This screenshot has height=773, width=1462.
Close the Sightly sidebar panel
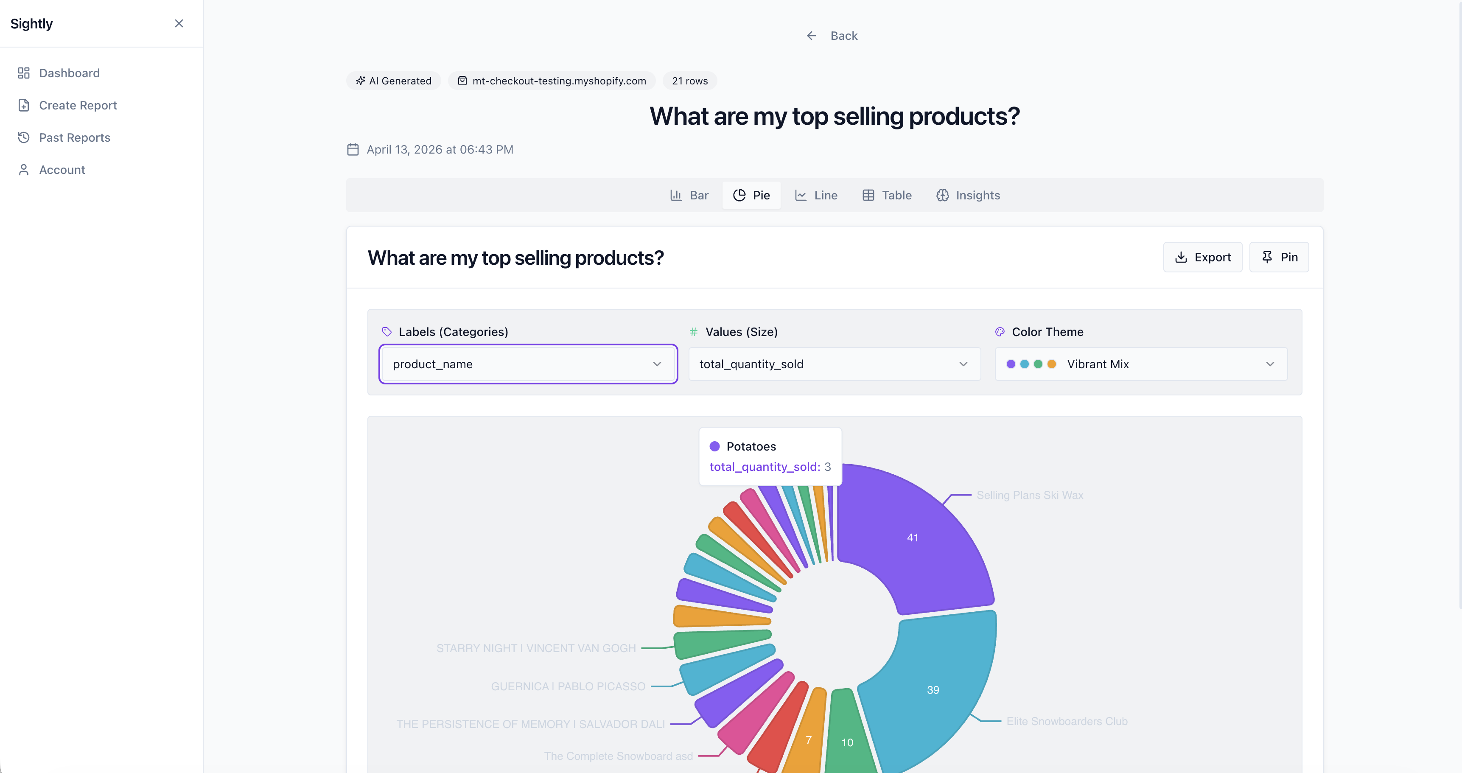point(179,23)
